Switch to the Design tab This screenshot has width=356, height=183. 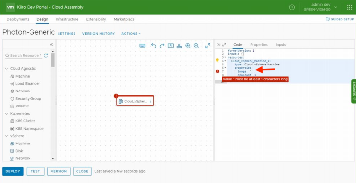[43, 19]
